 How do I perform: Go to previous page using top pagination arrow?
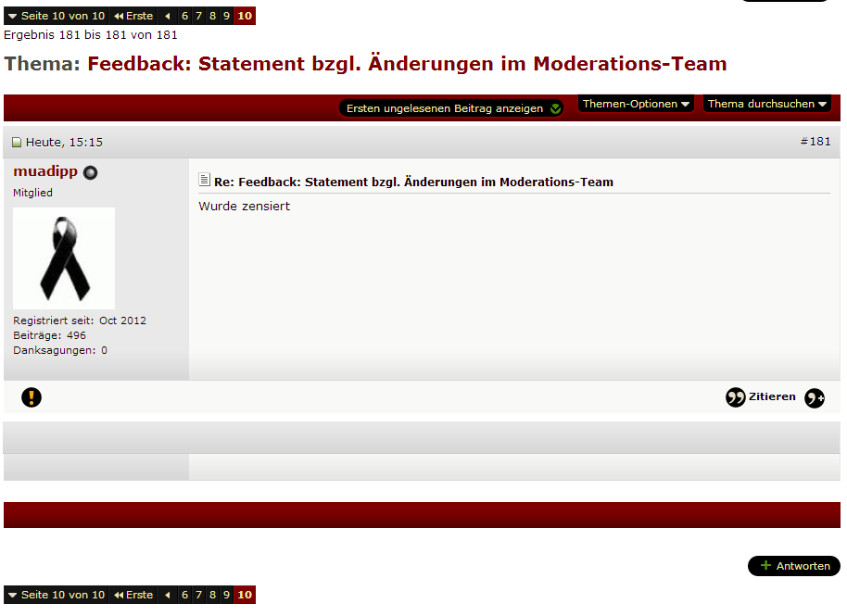(x=167, y=16)
